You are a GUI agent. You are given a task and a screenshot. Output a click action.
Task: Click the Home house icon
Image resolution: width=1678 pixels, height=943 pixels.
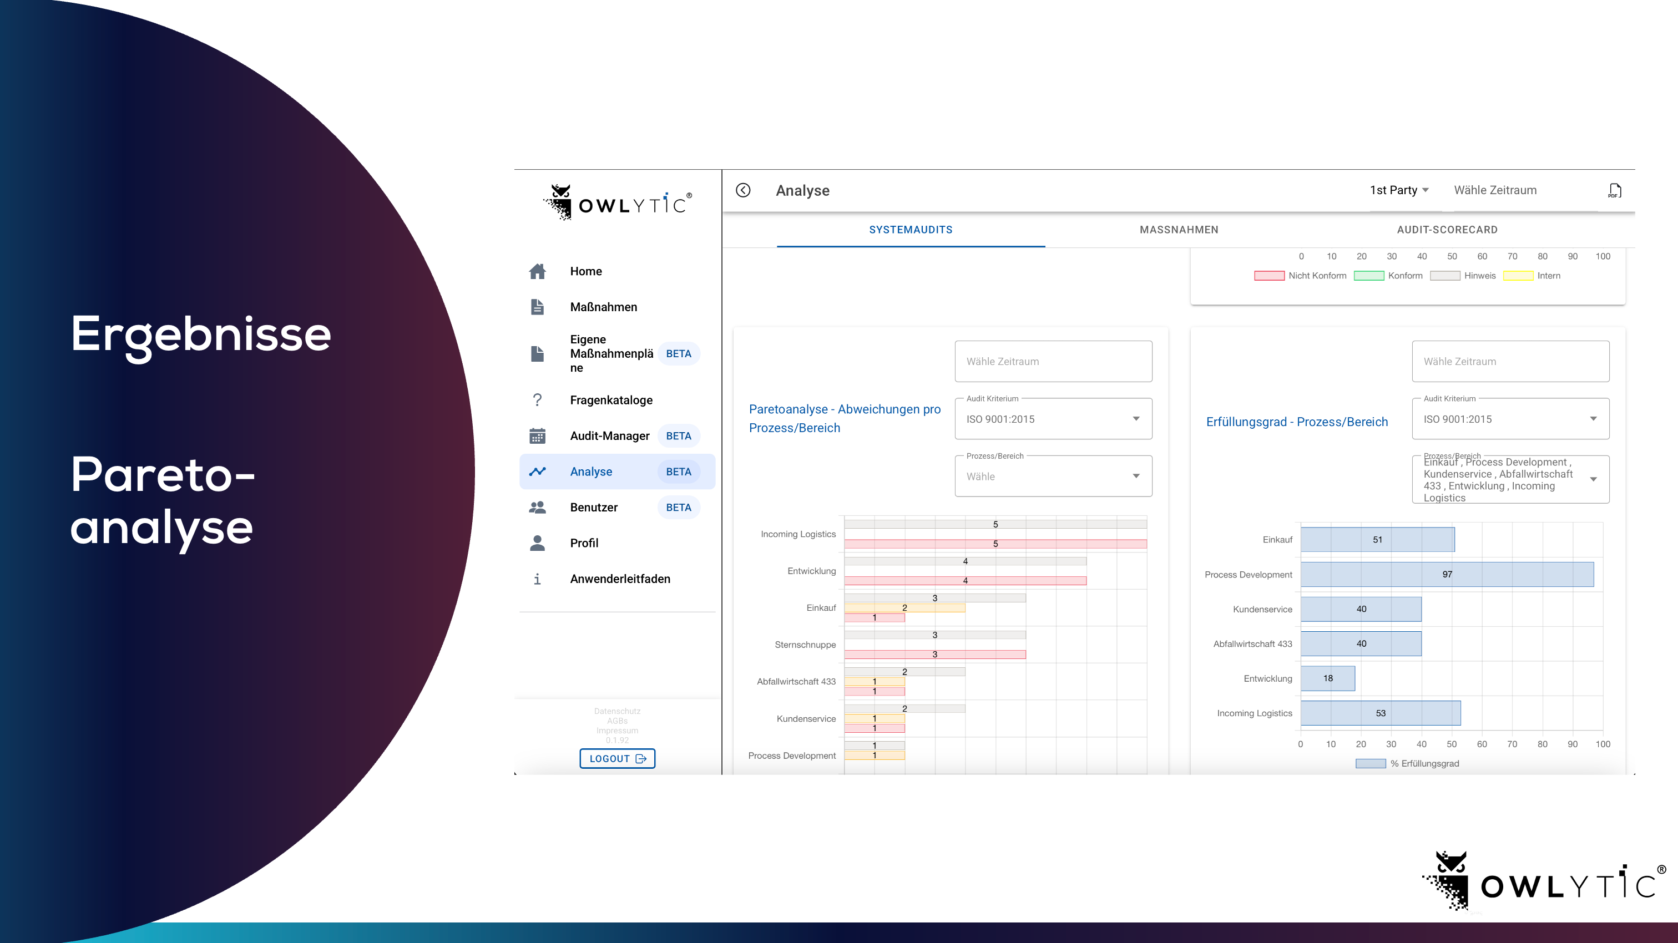[537, 271]
